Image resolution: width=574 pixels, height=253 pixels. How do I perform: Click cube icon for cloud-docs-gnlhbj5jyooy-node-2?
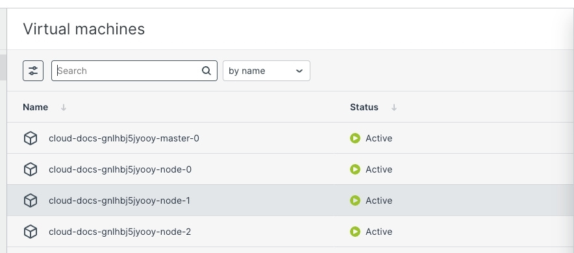[31, 232]
